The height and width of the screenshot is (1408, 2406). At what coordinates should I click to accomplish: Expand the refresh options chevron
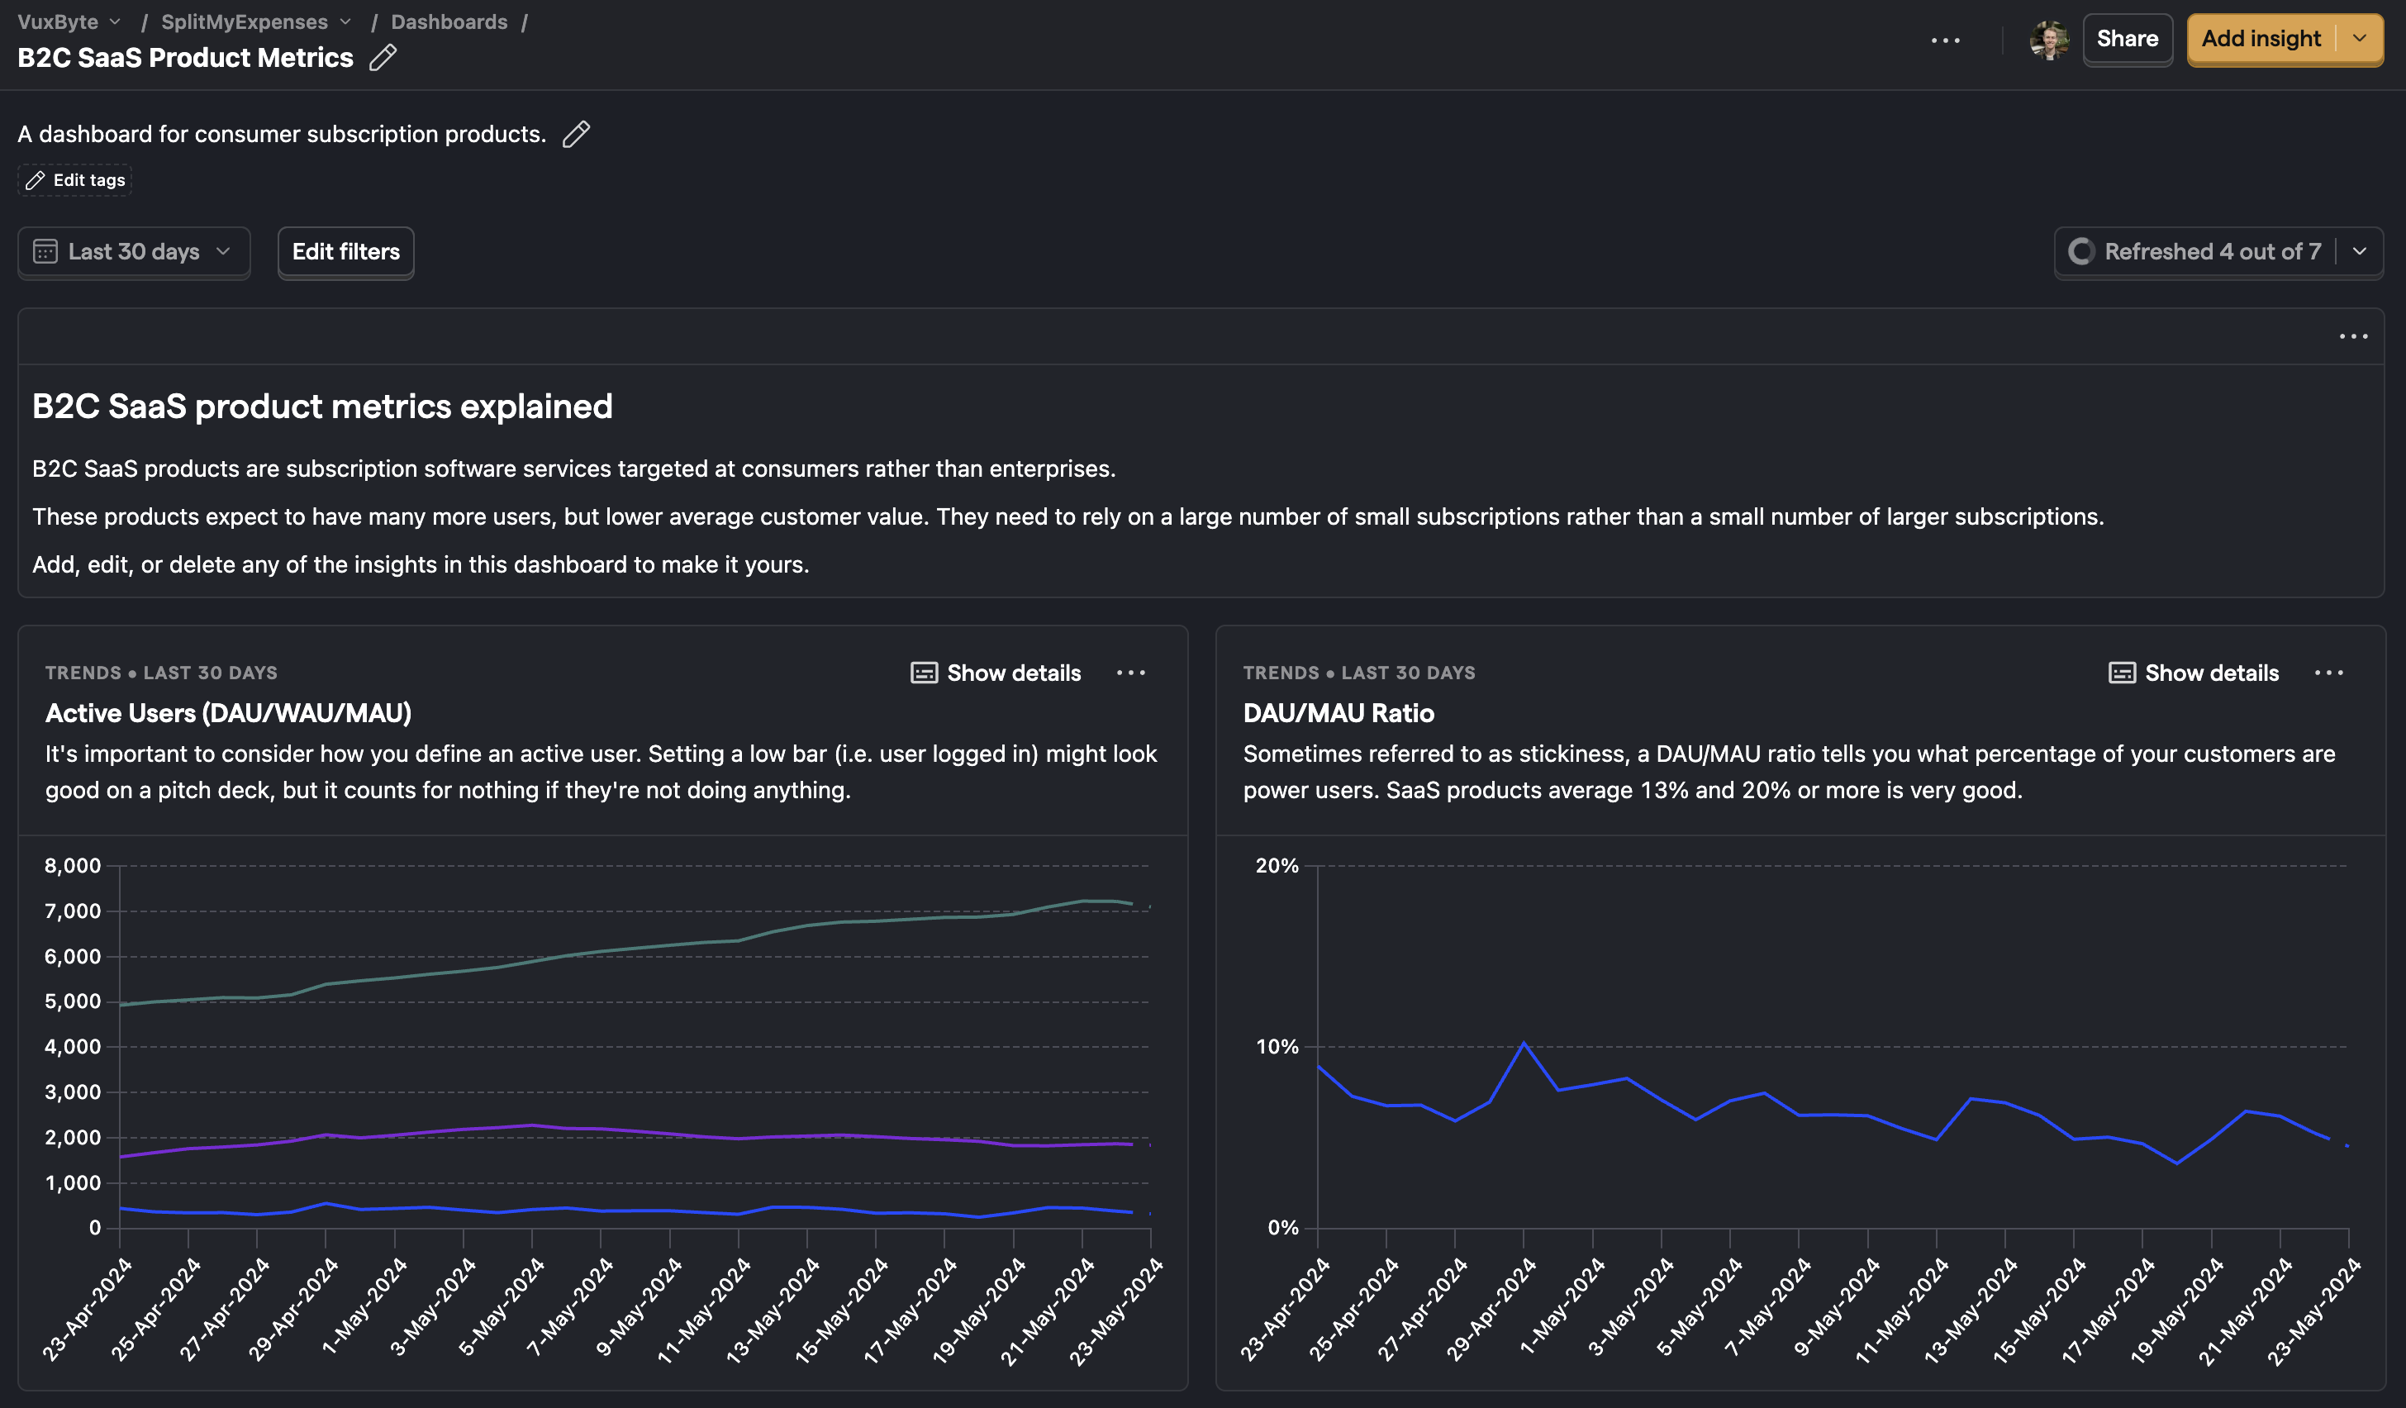2359,251
